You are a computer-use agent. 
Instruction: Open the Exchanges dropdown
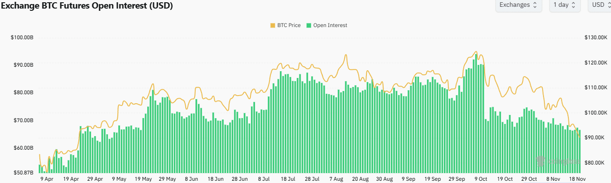point(518,5)
